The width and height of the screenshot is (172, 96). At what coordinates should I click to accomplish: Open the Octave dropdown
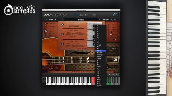[x=113, y=51]
